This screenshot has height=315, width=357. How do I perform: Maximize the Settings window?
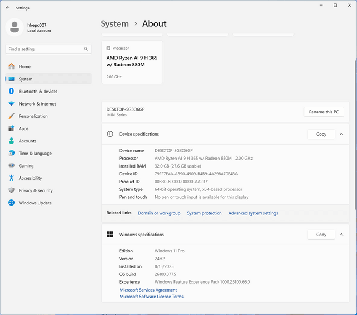(x=335, y=5)
